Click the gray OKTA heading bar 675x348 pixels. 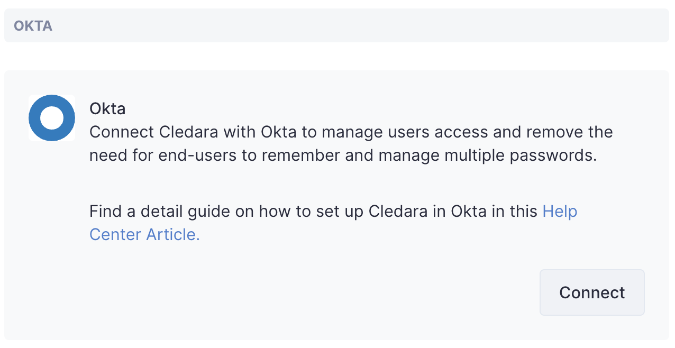point(336,25)
